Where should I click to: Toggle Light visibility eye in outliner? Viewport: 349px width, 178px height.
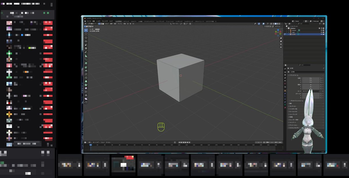tap(321, 32)
